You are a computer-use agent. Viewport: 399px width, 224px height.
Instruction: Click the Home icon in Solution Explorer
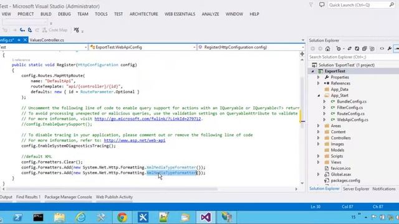click(327, 49)
